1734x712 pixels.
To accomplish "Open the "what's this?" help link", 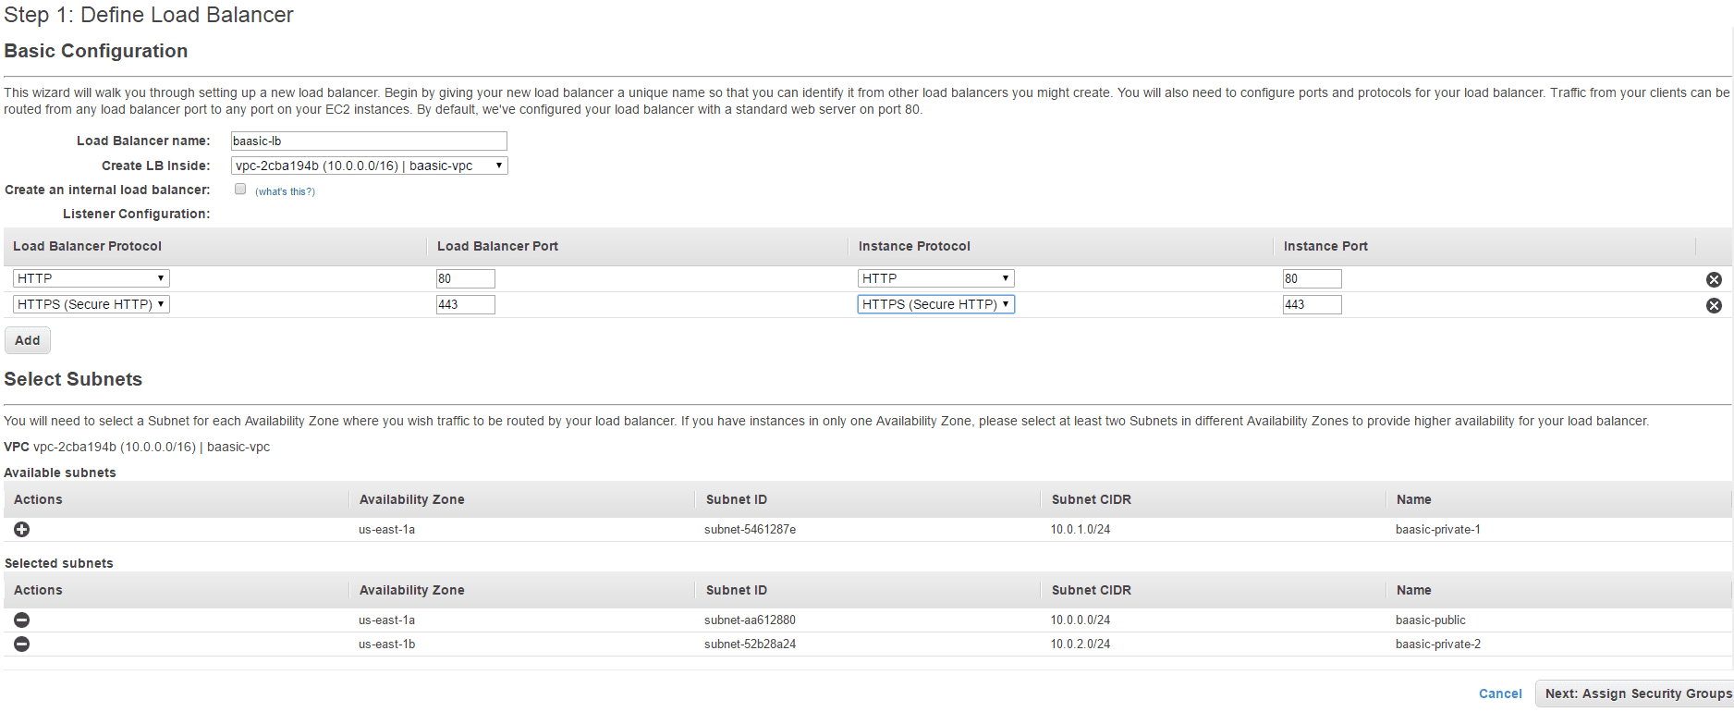I will pos(285,191).
